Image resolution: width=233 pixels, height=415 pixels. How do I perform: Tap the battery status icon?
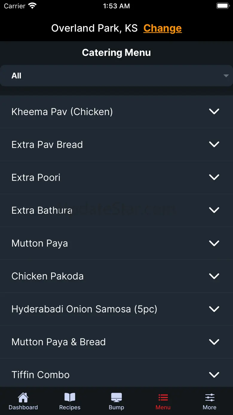(x=223, y=6)
